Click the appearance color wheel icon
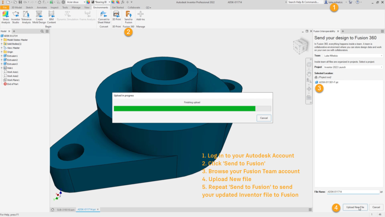This screenshot has height=217, width=385. pos(88,2)
